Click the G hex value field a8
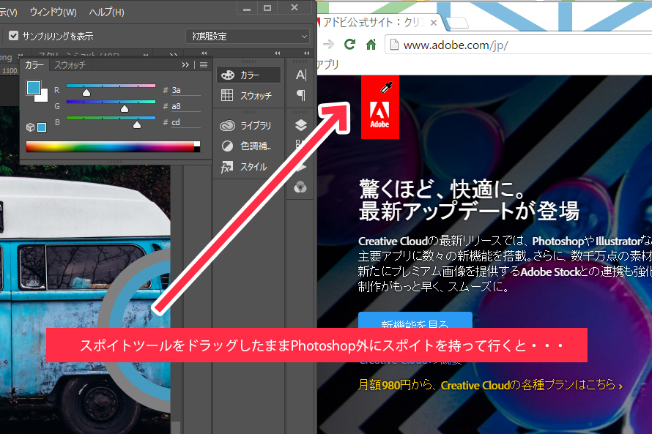652x434 pixels. pos(185,106)
